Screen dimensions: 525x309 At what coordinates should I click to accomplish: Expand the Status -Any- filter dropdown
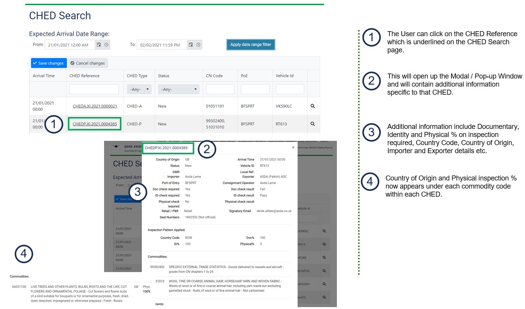(179, 89)
